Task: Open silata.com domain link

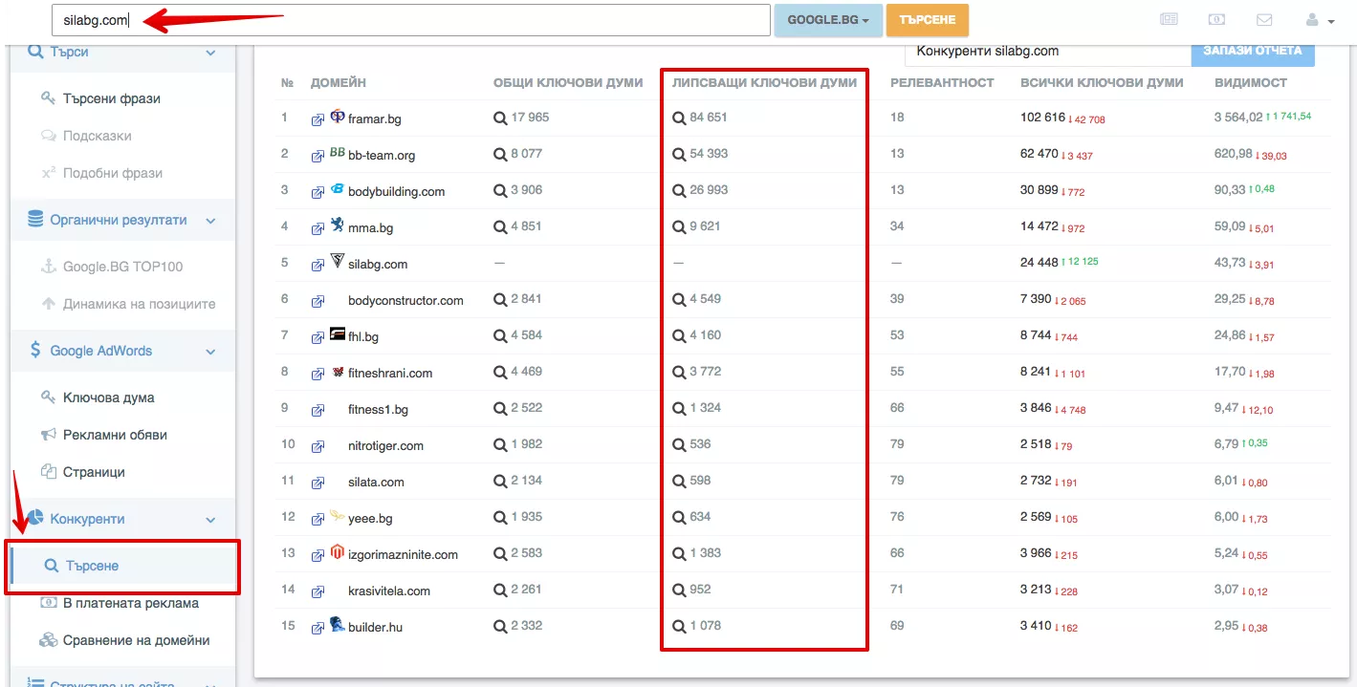Action: point(376,483)
